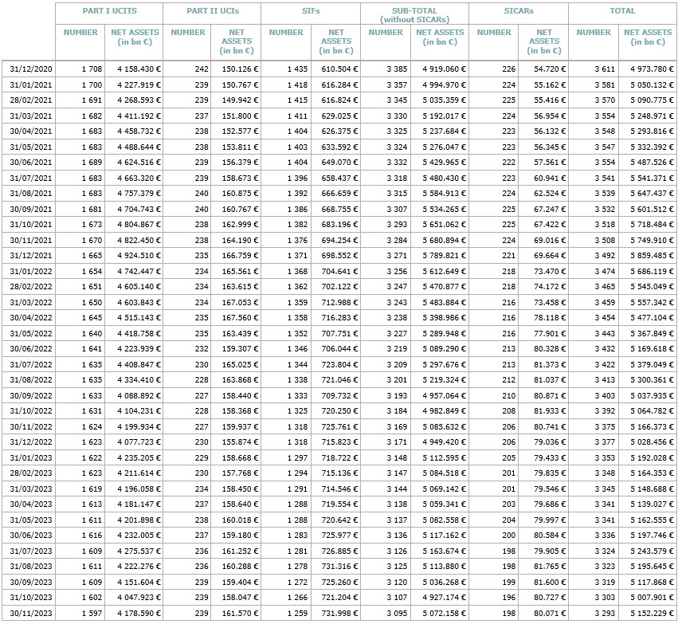The height and width of the screenshot is (624, 678).
Task: Click the PART I UCITS column header
Action: click(108, 11)
